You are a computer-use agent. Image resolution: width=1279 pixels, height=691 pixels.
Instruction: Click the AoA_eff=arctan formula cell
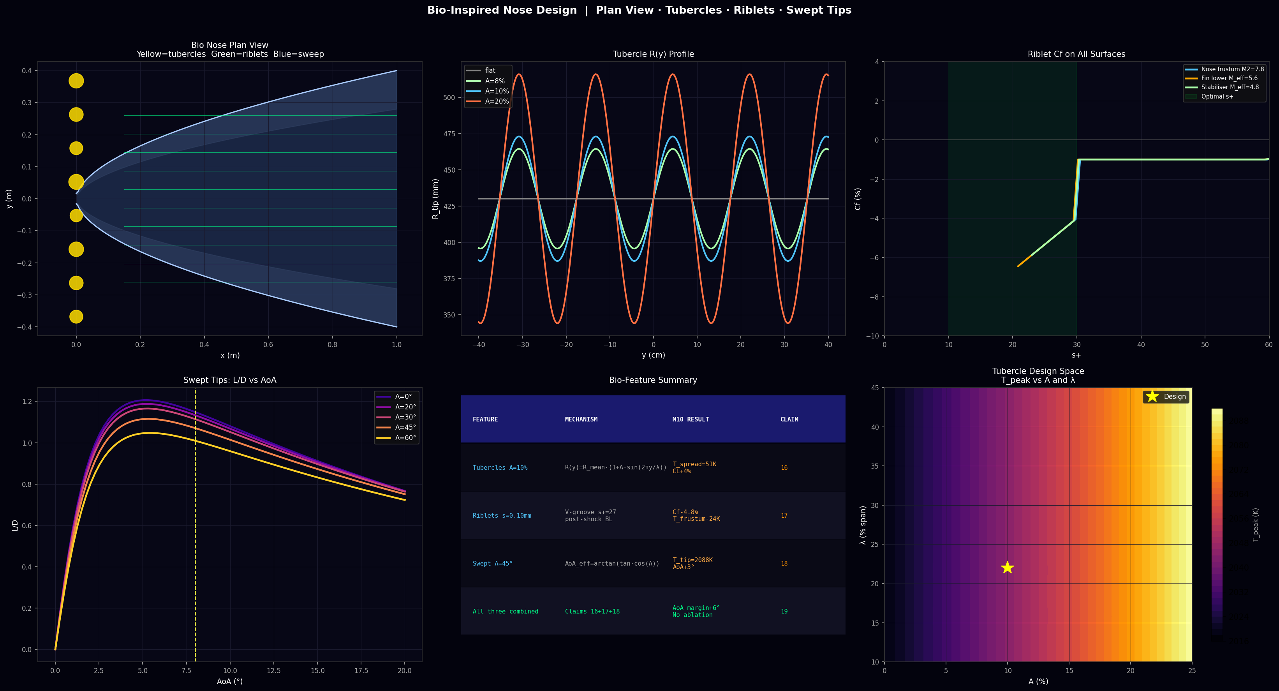point(612,563)
